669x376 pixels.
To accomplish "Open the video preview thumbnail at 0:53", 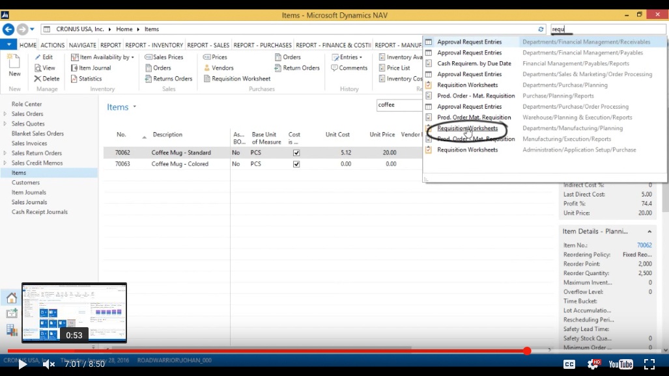I will 74,312.
